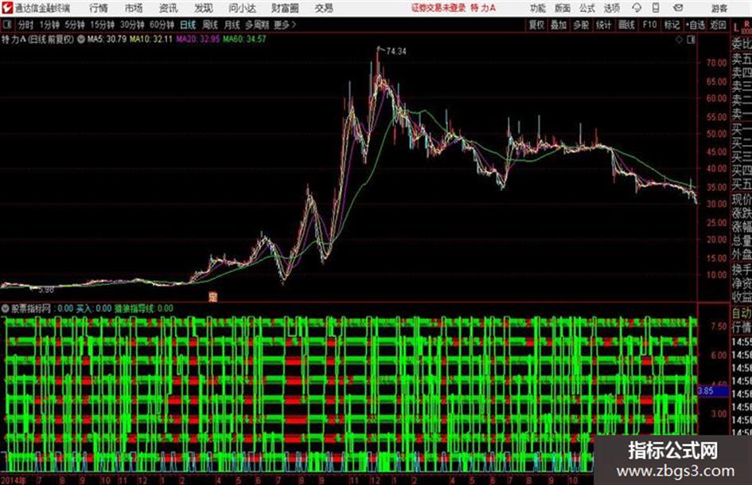Open the 版面 menu
The image size is (752, 485).
pyautogui.click(x=563, y=8)
